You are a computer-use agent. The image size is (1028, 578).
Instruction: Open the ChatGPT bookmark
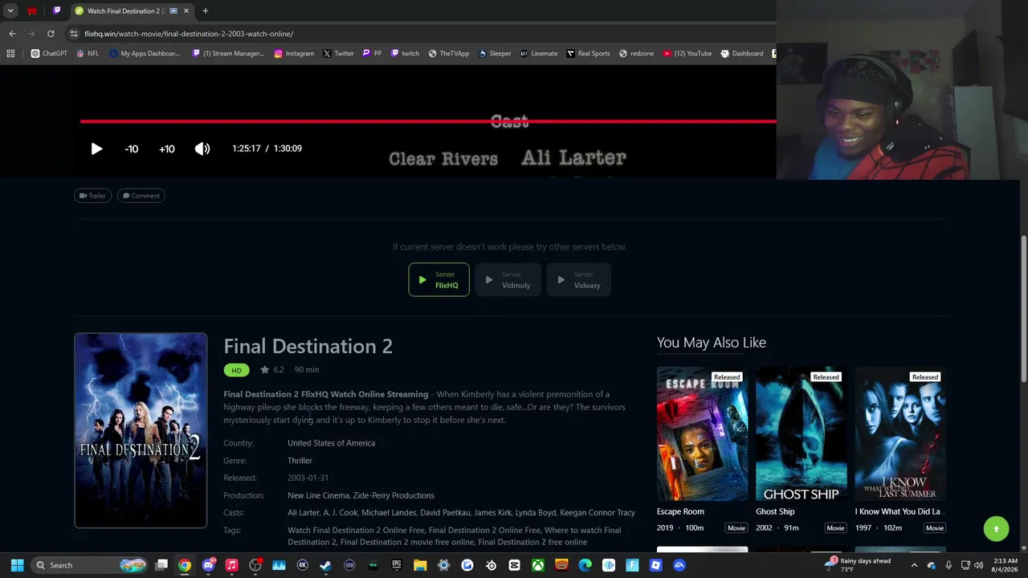(49, 54)
